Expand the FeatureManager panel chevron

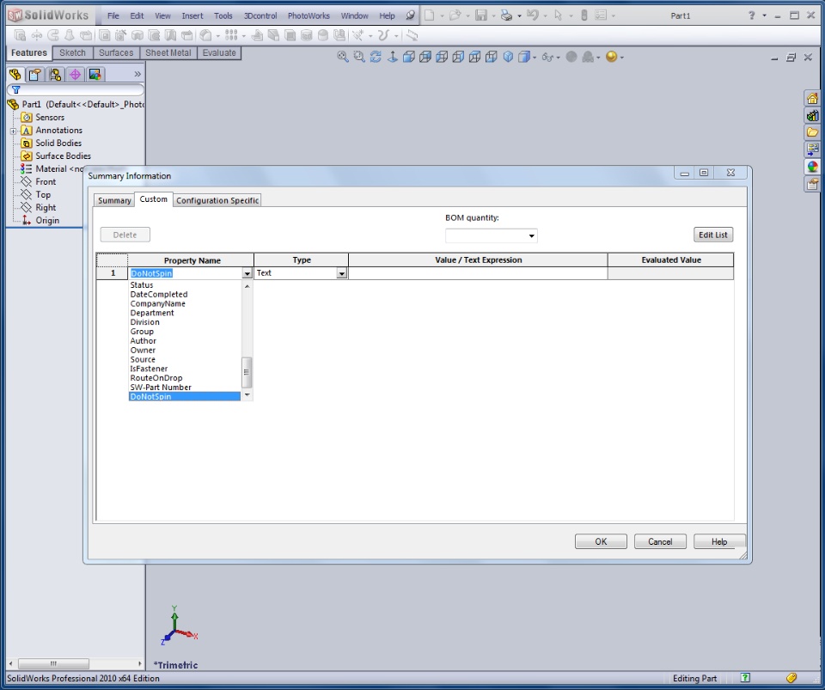tap(137, 74)
